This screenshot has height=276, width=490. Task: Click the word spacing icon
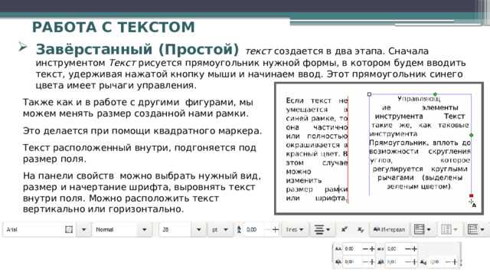coord(381,249)
